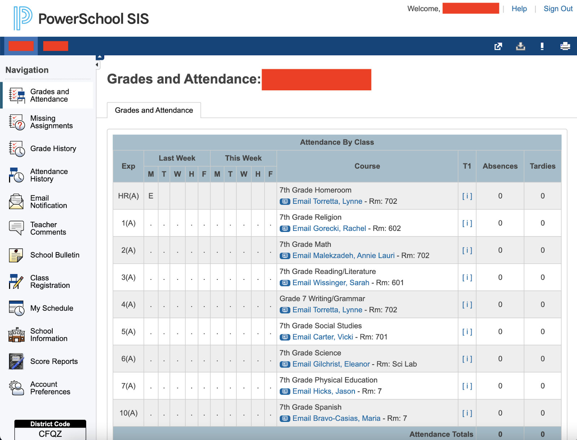
Task: Click the Grade History sidebar icon
Action: point(17,149)
